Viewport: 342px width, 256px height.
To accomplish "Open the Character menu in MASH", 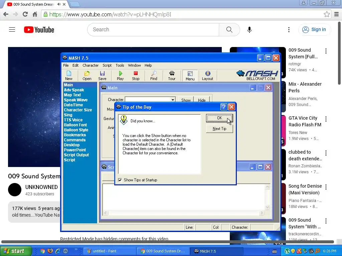I will tap(91, 65).
